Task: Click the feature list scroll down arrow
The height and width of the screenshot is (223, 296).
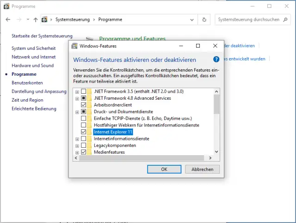Action: pyautogui.click(x=216, y=152)
